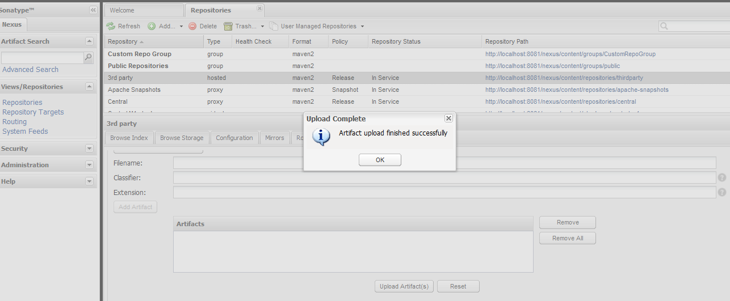
Task: Click the search magnifier in repository filter
Action: point(664,26)
